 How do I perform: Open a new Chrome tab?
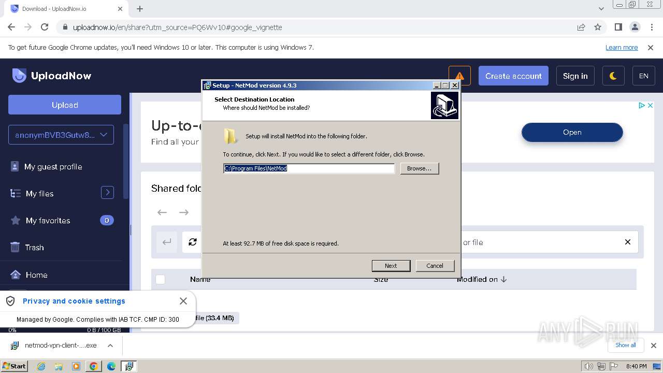point(140,9)
